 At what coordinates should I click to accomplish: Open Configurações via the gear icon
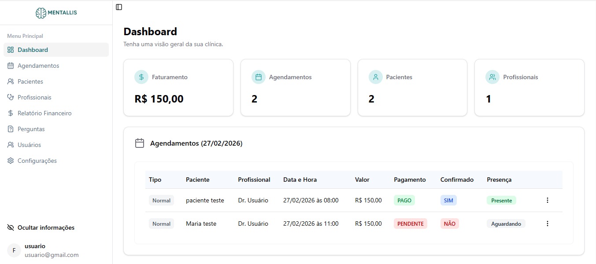point(10,160)
